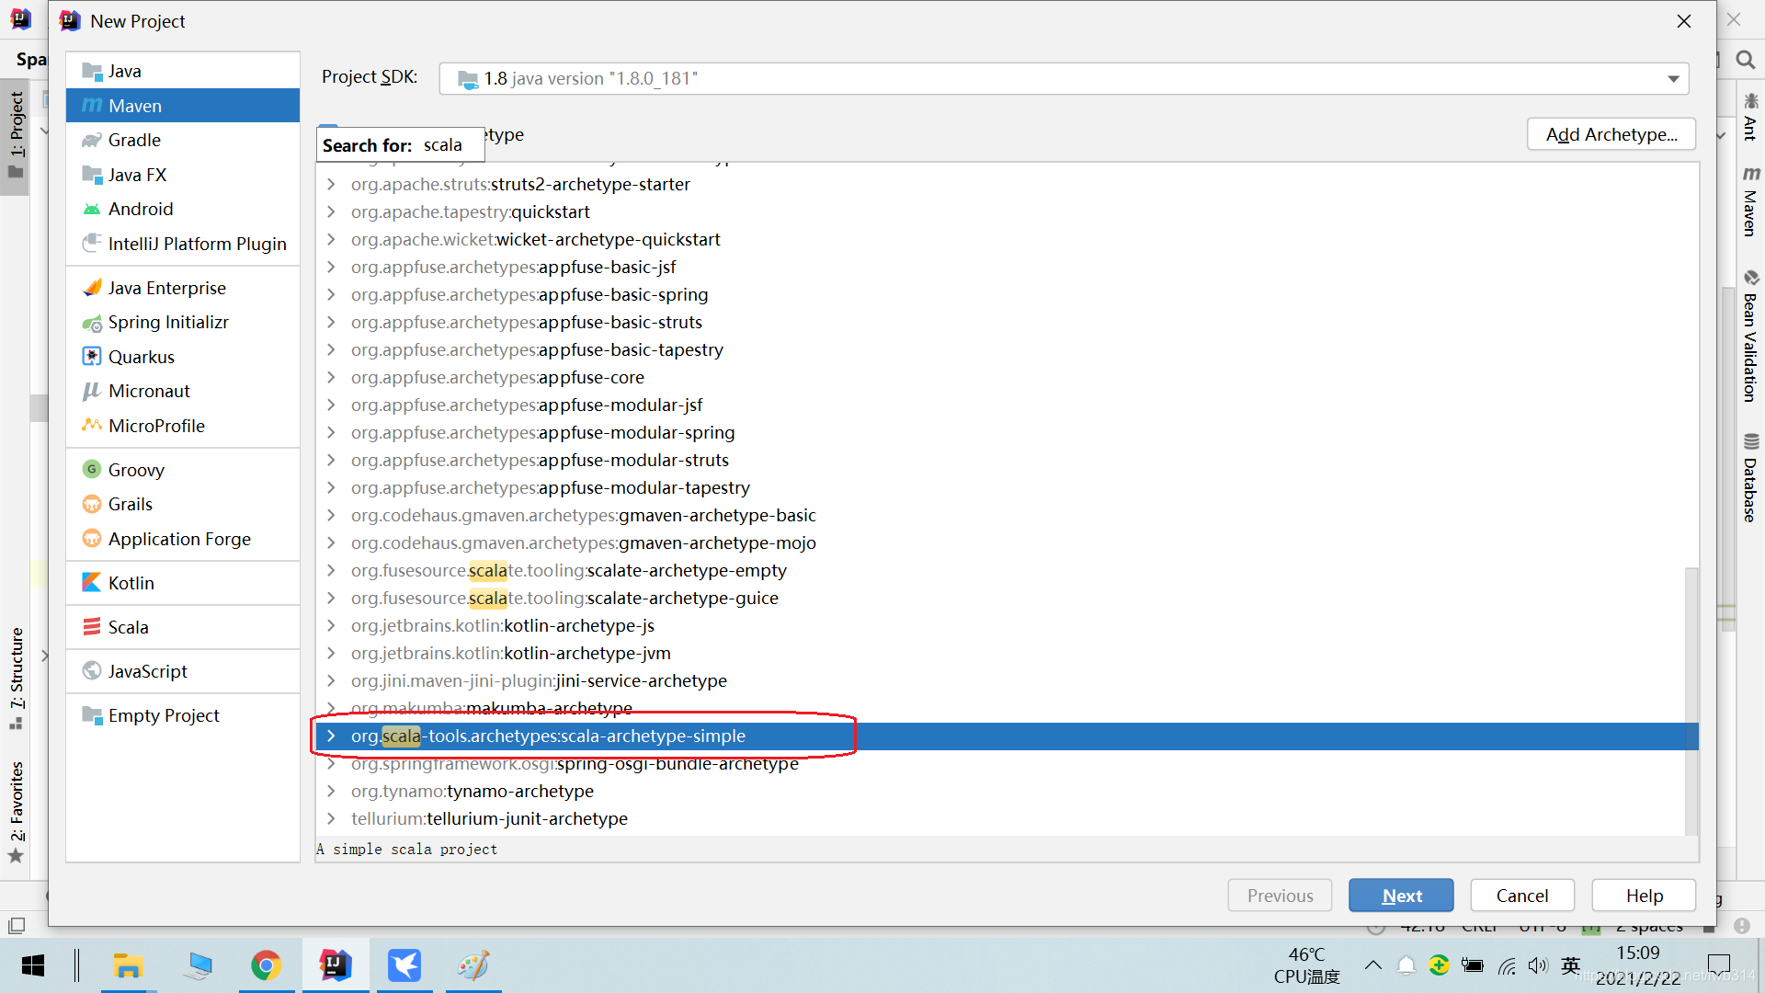Open the Database side panel tab
The width and height of the screenshot is (1765, 993).
pyautogui.click(x=1750, y=477)
